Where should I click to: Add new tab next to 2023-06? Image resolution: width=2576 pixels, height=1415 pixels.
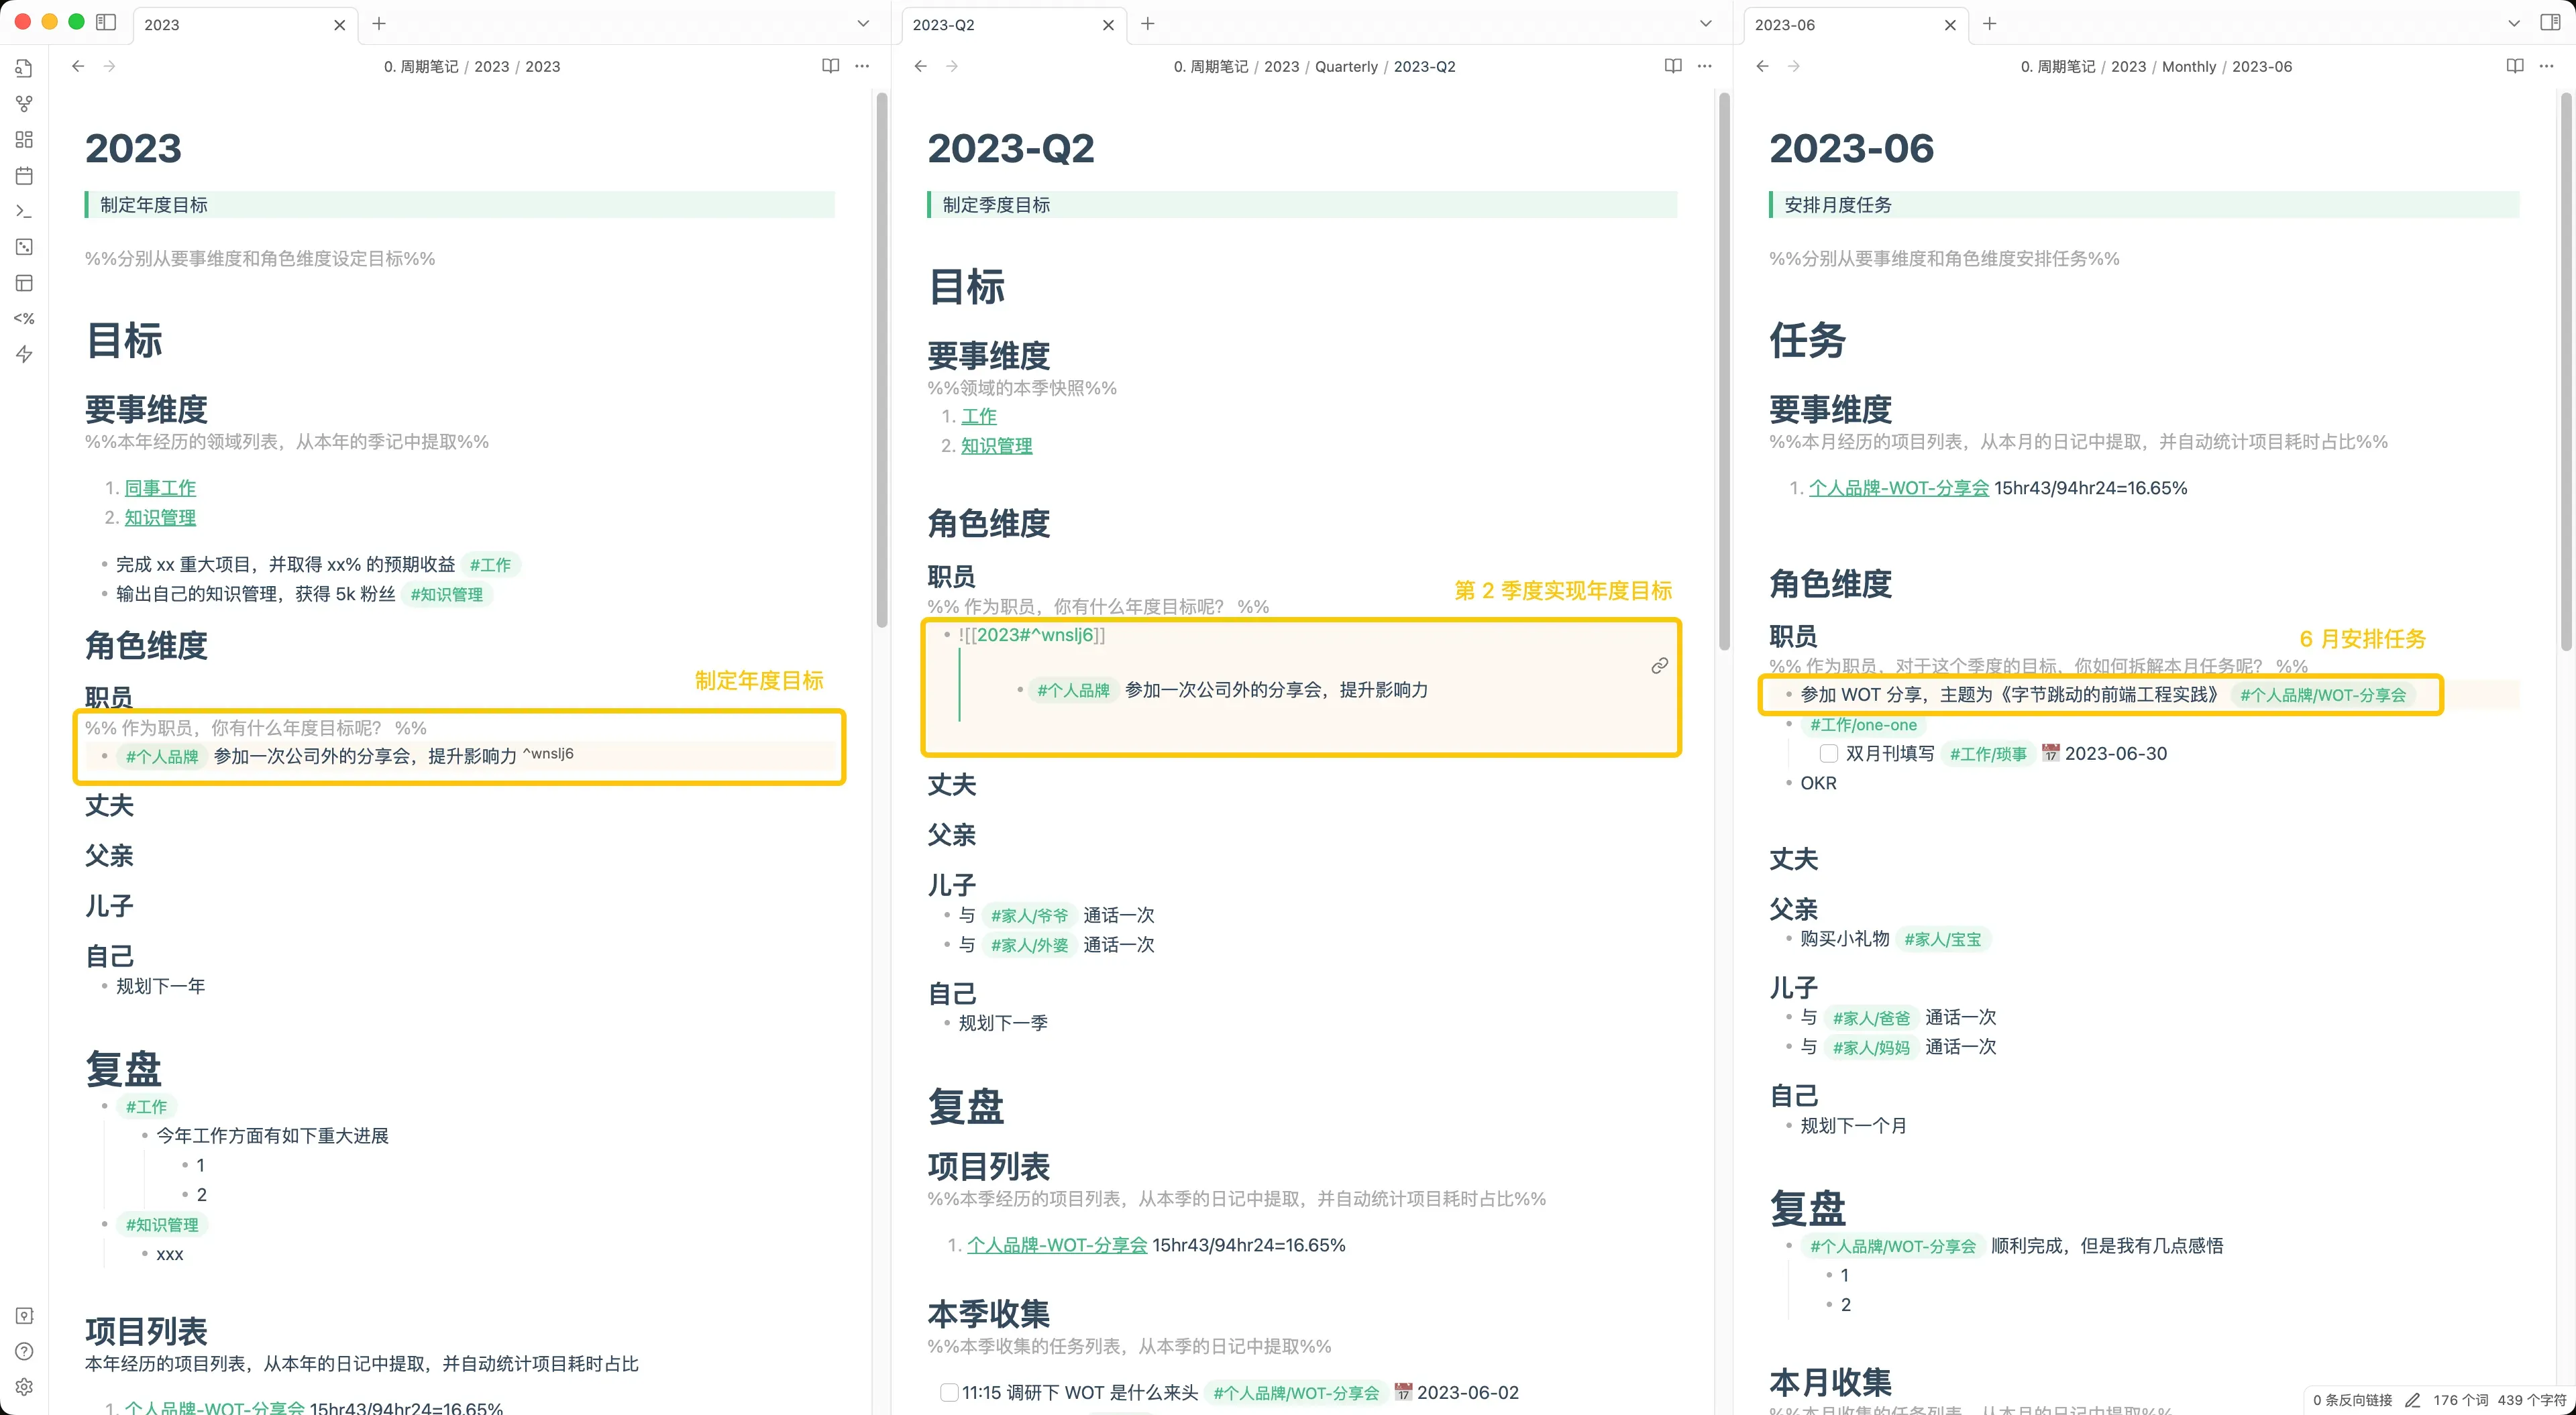(x=1990, y=24)
